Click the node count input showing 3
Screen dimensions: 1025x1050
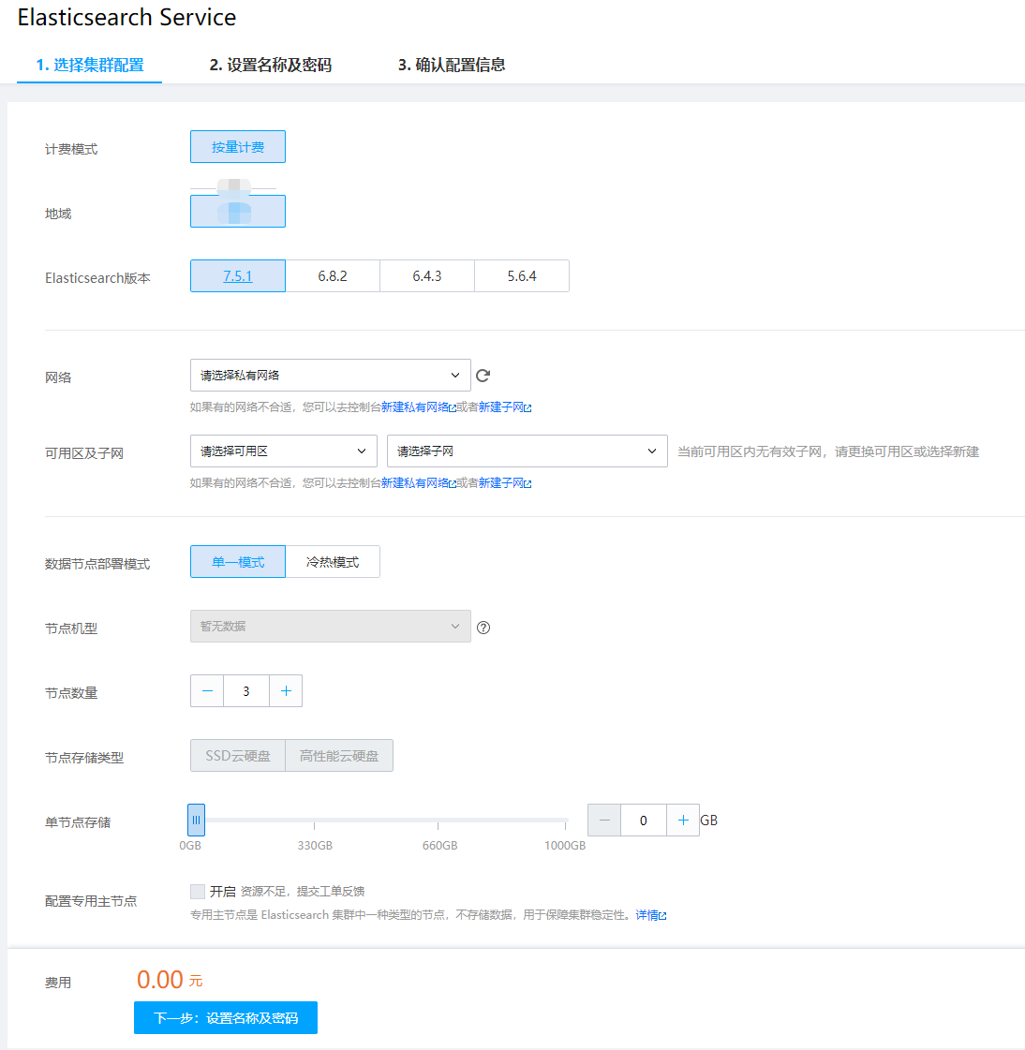click(x=246, y=691)
